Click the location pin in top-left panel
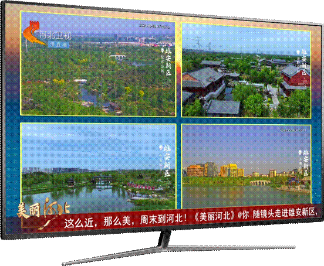324x266 pixels. tap(163, 50)
